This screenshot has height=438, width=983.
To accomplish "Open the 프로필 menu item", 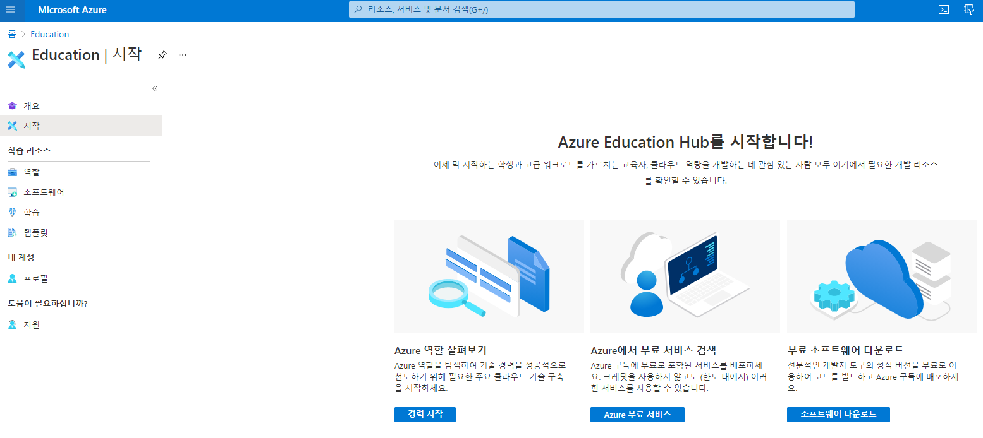I will tap(81, 279).
